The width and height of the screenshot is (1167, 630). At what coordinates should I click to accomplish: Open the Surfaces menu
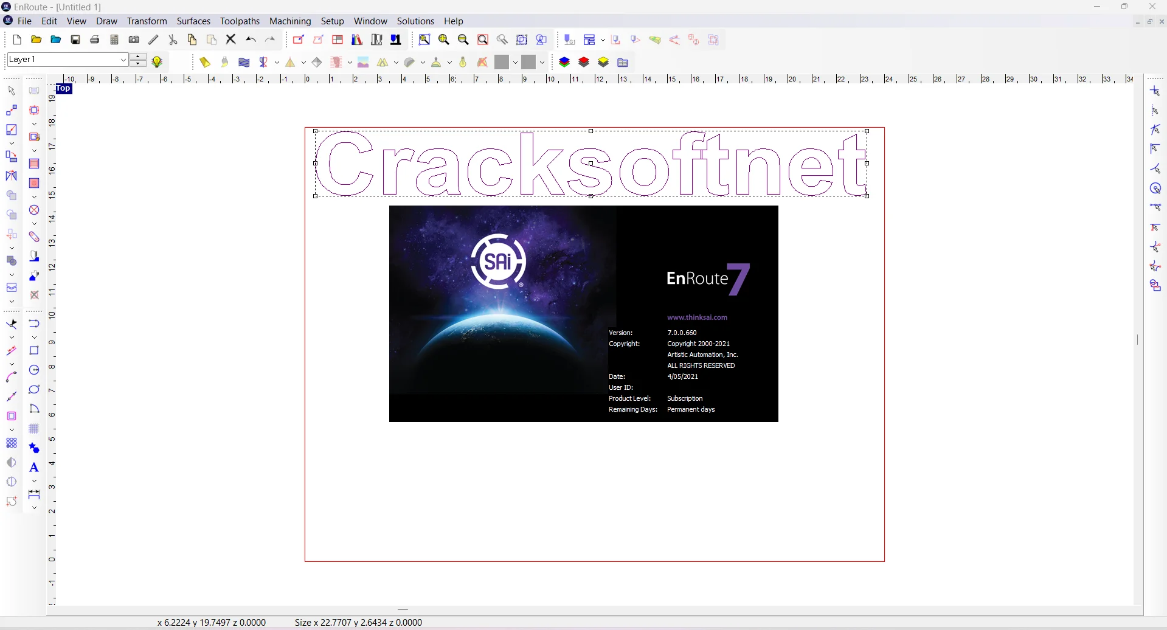tap(193, 21)
